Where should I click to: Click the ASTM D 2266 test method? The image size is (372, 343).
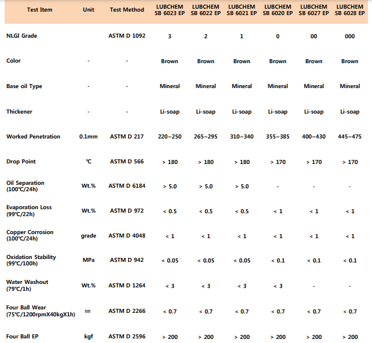tap(127, 311)
